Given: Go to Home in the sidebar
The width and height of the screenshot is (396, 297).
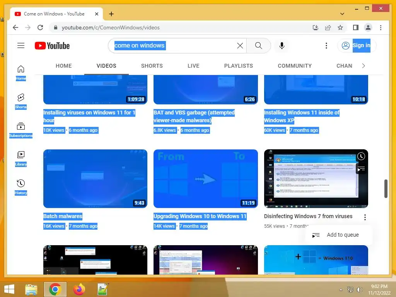Looking at the screenshot, I should pyautogui.click(x=21, y=73).
